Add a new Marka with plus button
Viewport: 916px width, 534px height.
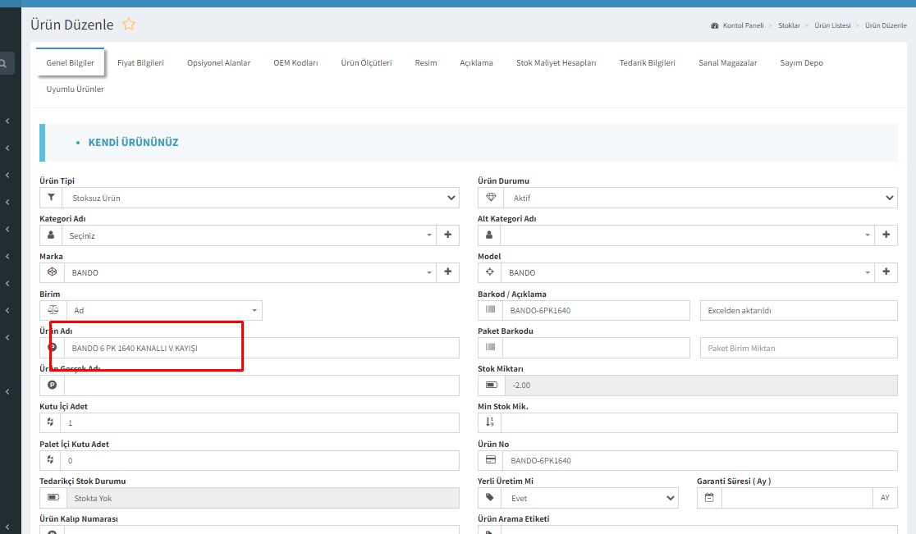click(448, 272)
